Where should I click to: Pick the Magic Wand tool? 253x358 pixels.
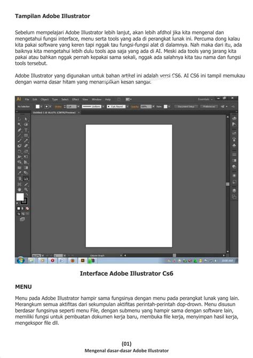pos(20,125)
